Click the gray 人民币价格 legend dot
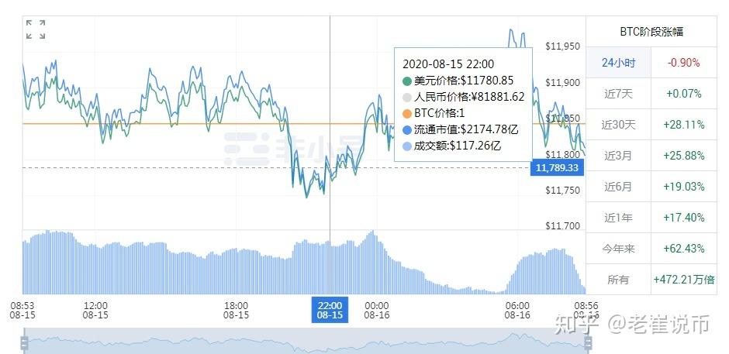Viewport: 729px width, 354px height. (408, 97)
